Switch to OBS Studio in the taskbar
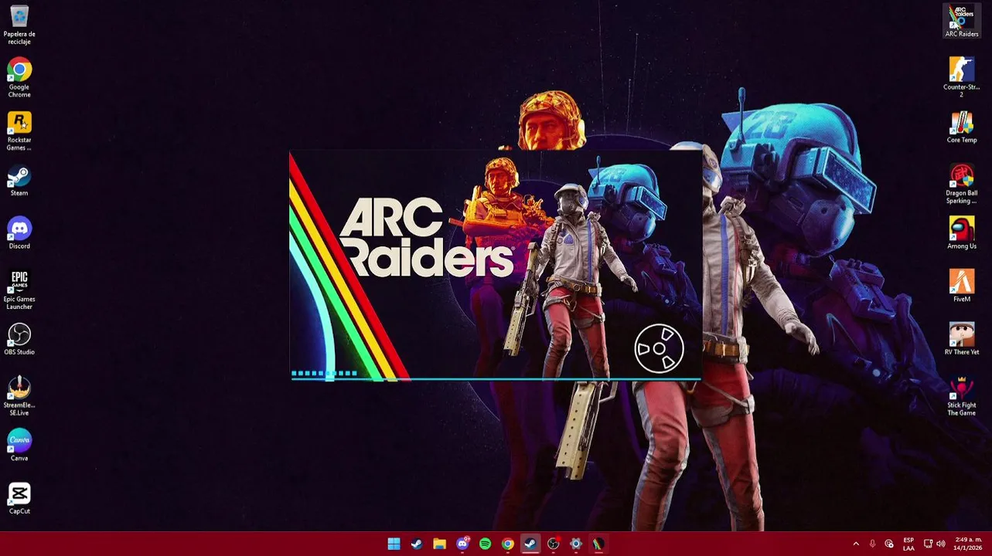The width and height of the screenshot is (992, 556). [553, 544]
